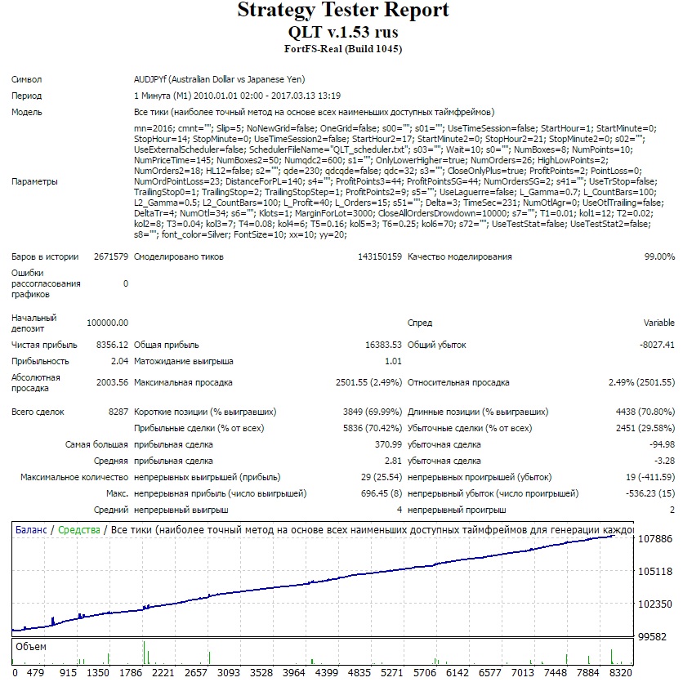Select total trades '8287'
This screenshot has height=682, width=683.
coord(118,412)
